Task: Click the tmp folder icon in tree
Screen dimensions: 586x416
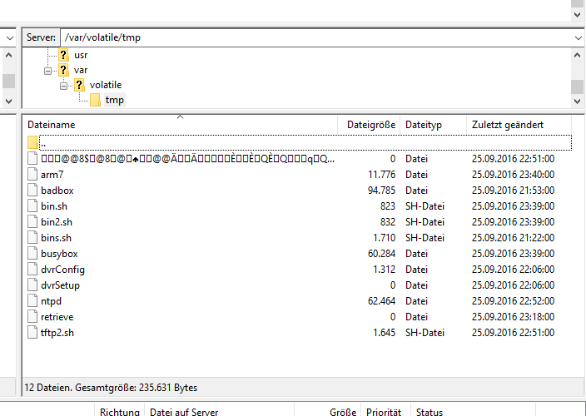Action: point(95,101)
